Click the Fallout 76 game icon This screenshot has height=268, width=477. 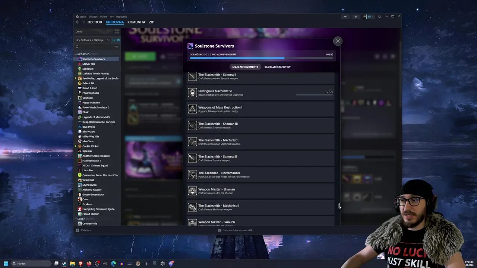79,83
